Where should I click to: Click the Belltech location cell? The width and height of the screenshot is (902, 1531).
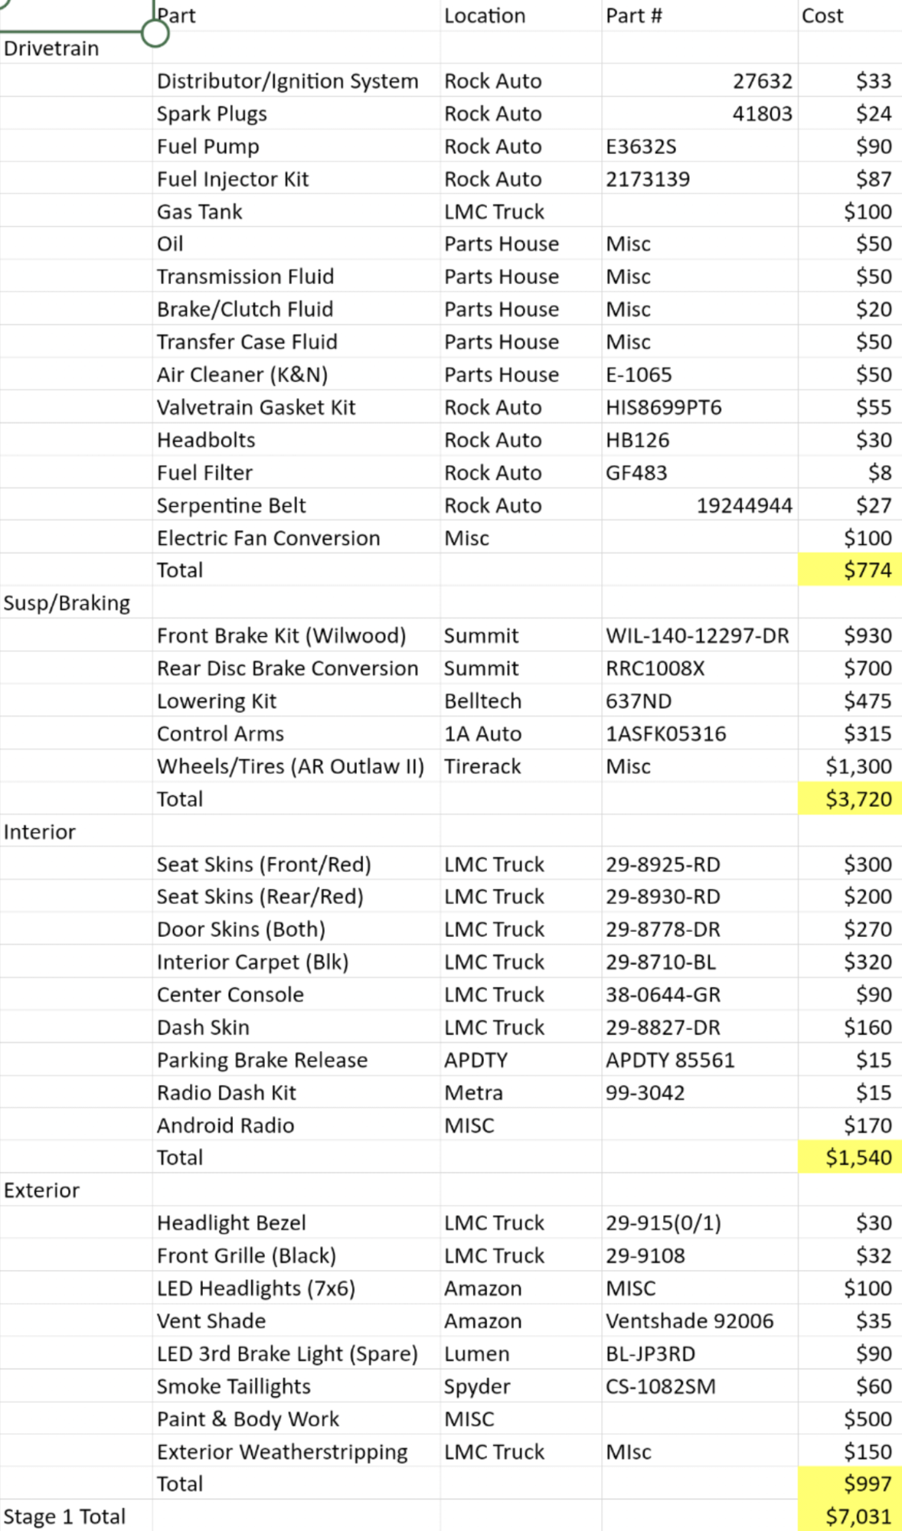482,701
